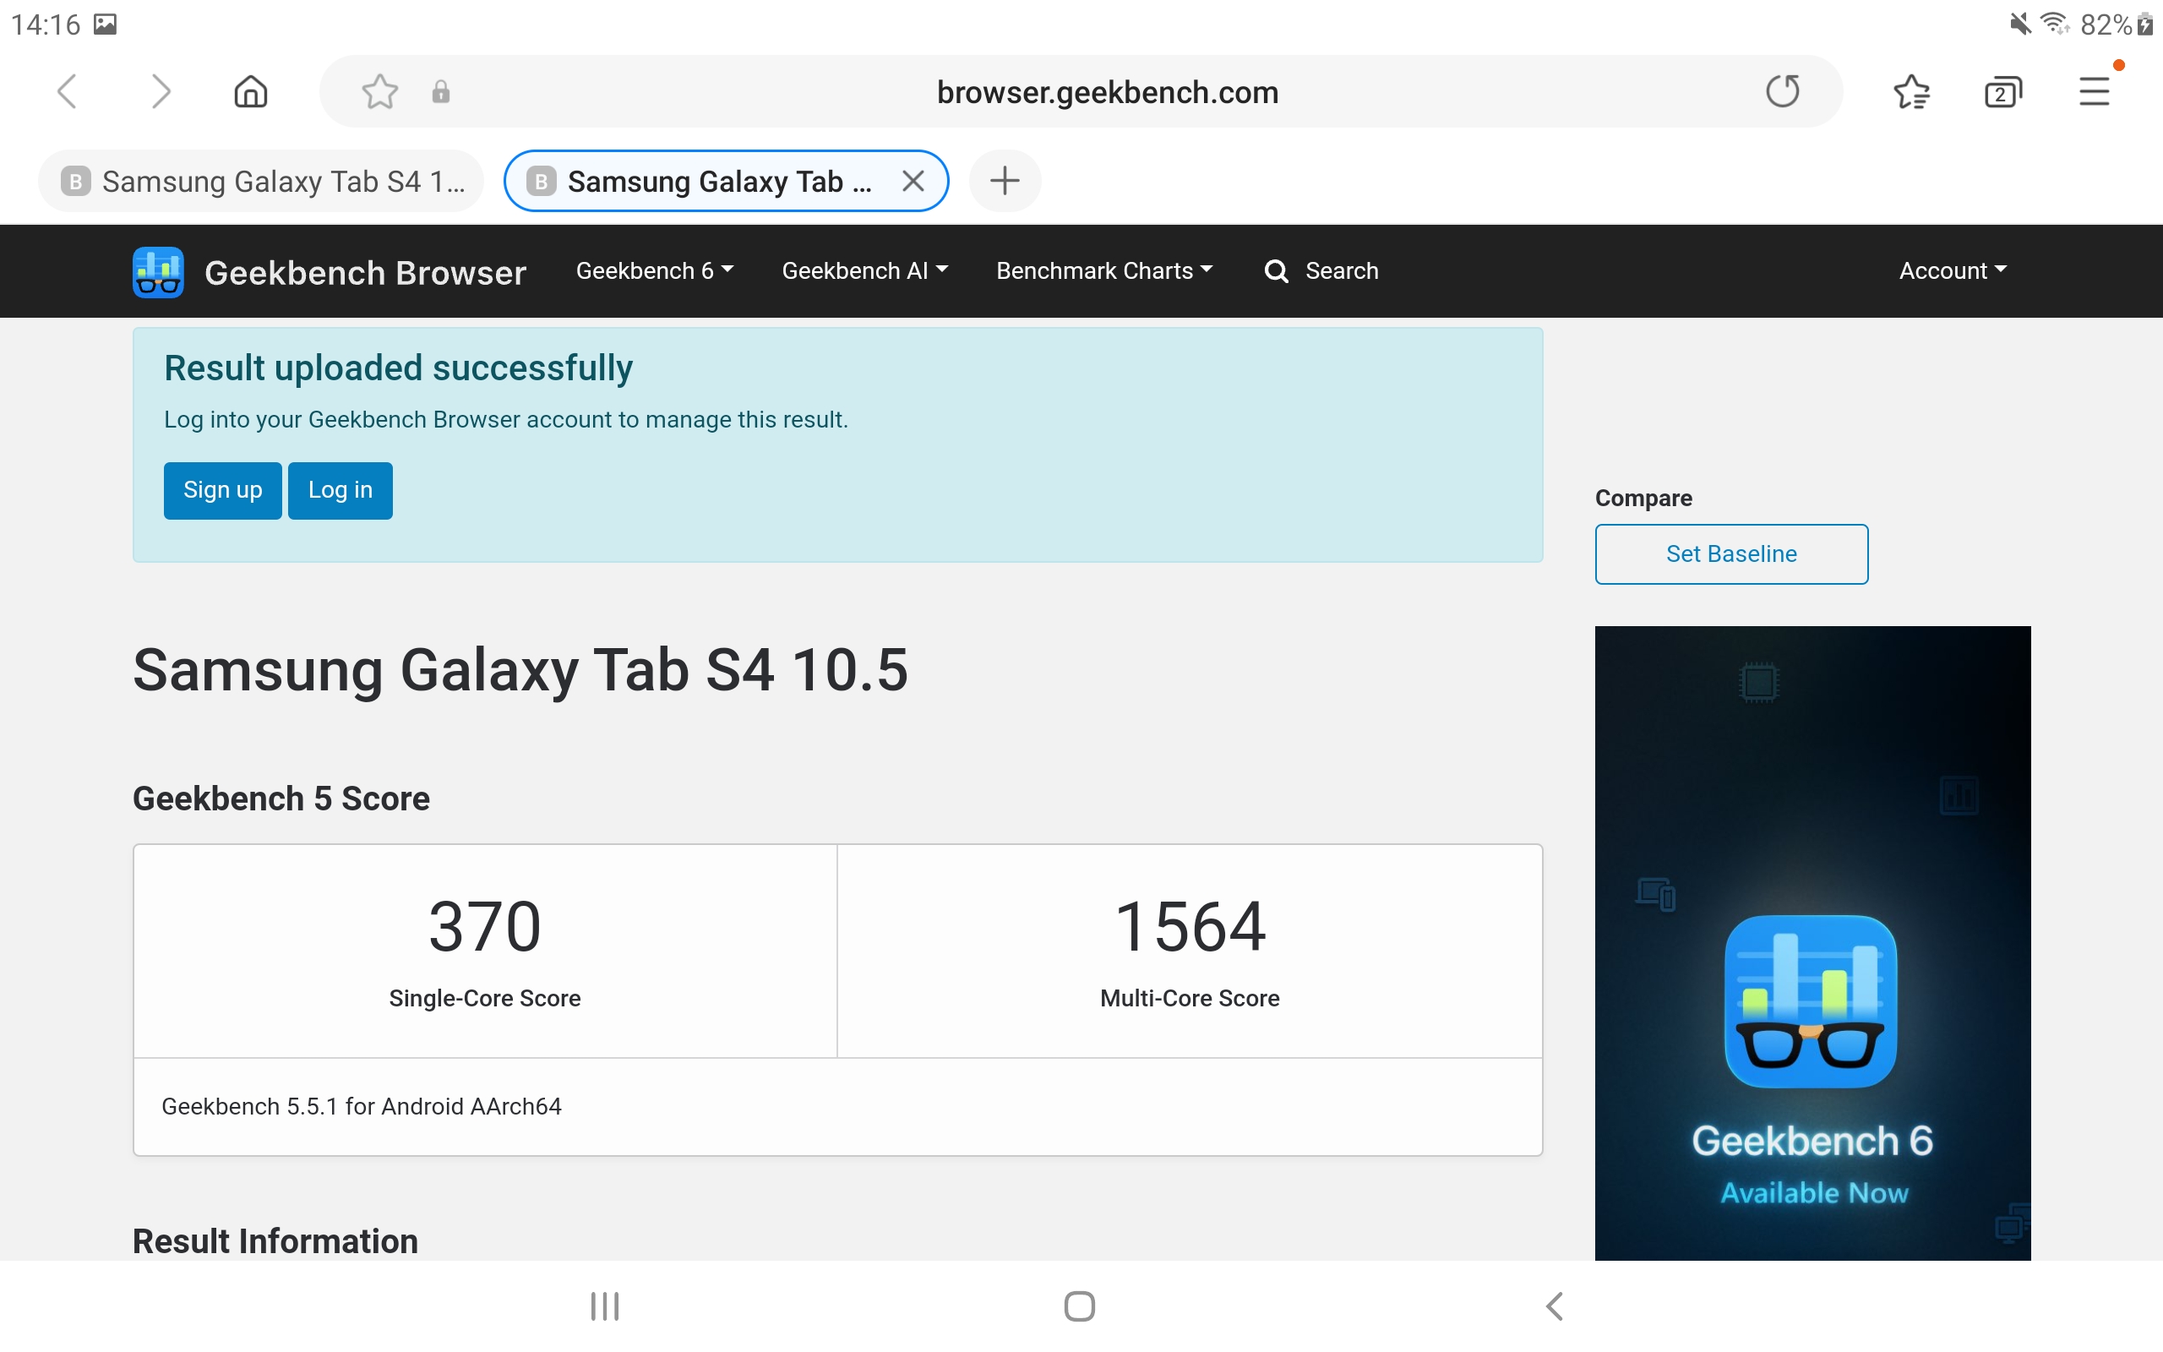This screenshot has height=1352, width=2163.
Task: Tap the Android back navigation button
Action: (x=1555, y=1306)
